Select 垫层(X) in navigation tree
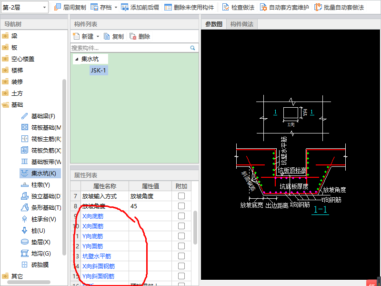Image resolution: width=381 pixels, height=286 pixels. point(36,242)
